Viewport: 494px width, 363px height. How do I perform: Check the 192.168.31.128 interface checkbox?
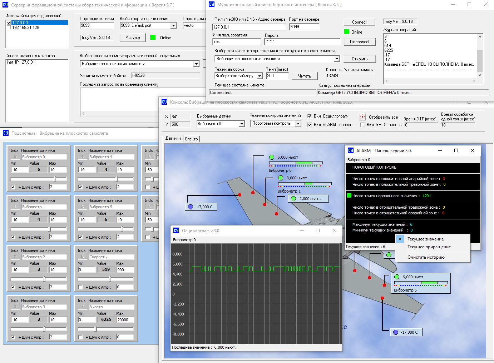[x=9, y=28]
